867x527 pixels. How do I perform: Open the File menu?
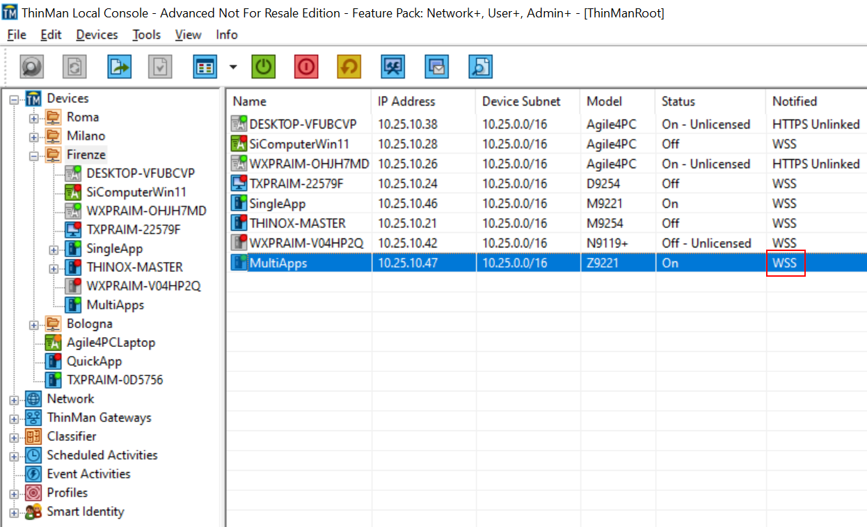pos(17,35)
